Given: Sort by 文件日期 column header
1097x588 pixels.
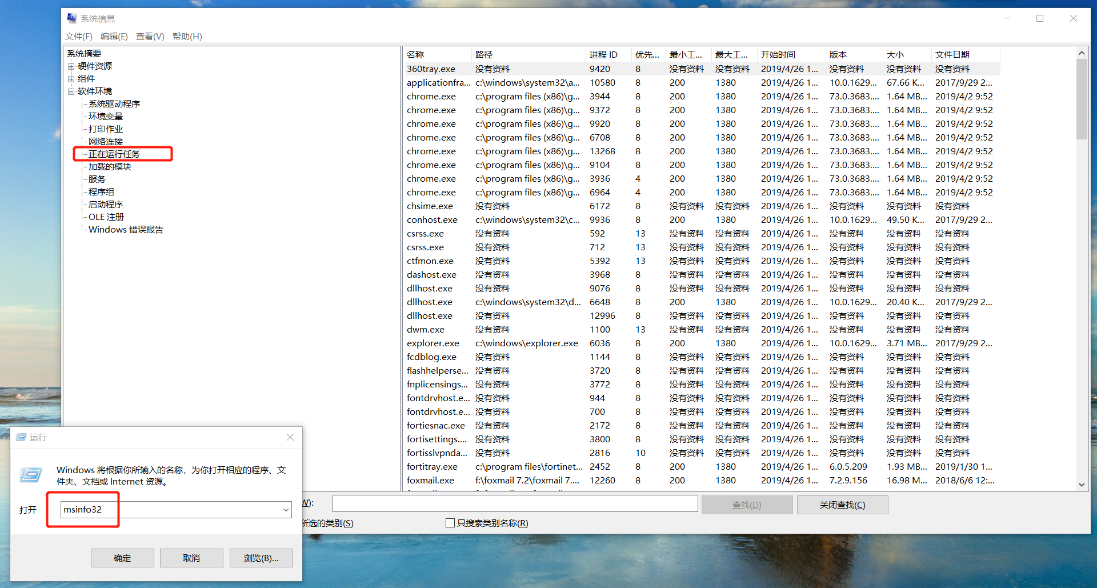Looking at the screenshot, I should pos(966,54).
